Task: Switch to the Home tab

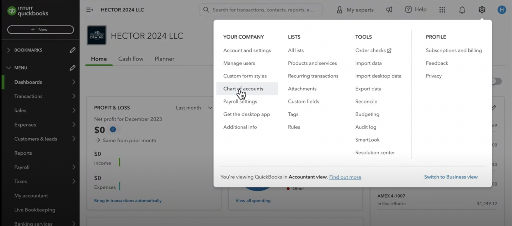Action: (x=99, y=59)
